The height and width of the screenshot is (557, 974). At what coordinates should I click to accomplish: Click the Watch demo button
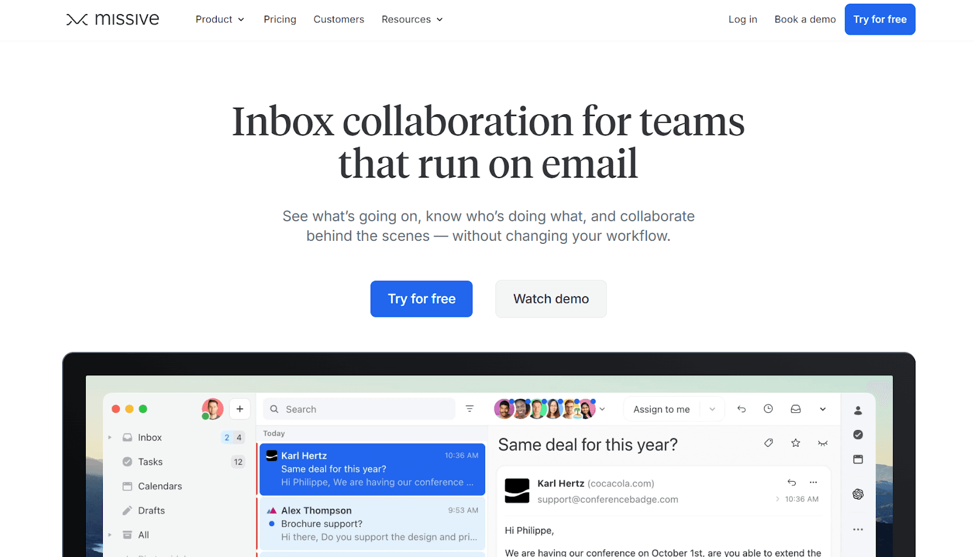tap(551, 299)
